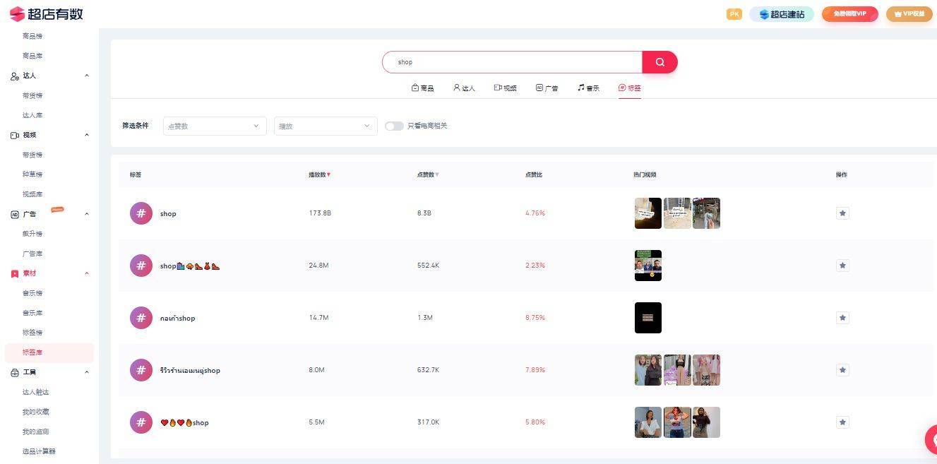Click the first hot video thumbnail of shop
The image size is (937, 464).
point(647,213)
